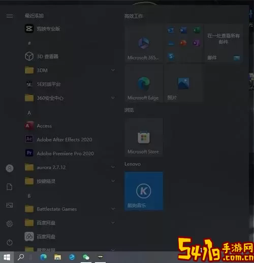Expand the Battlestate Games chevron
The height and width of the screenshot is (263, 254).
pyautogui.click(x=113, y=209)
